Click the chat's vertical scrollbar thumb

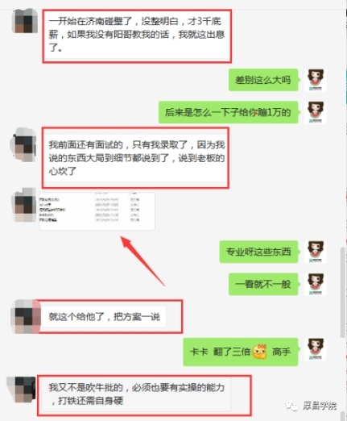point(342,293)
